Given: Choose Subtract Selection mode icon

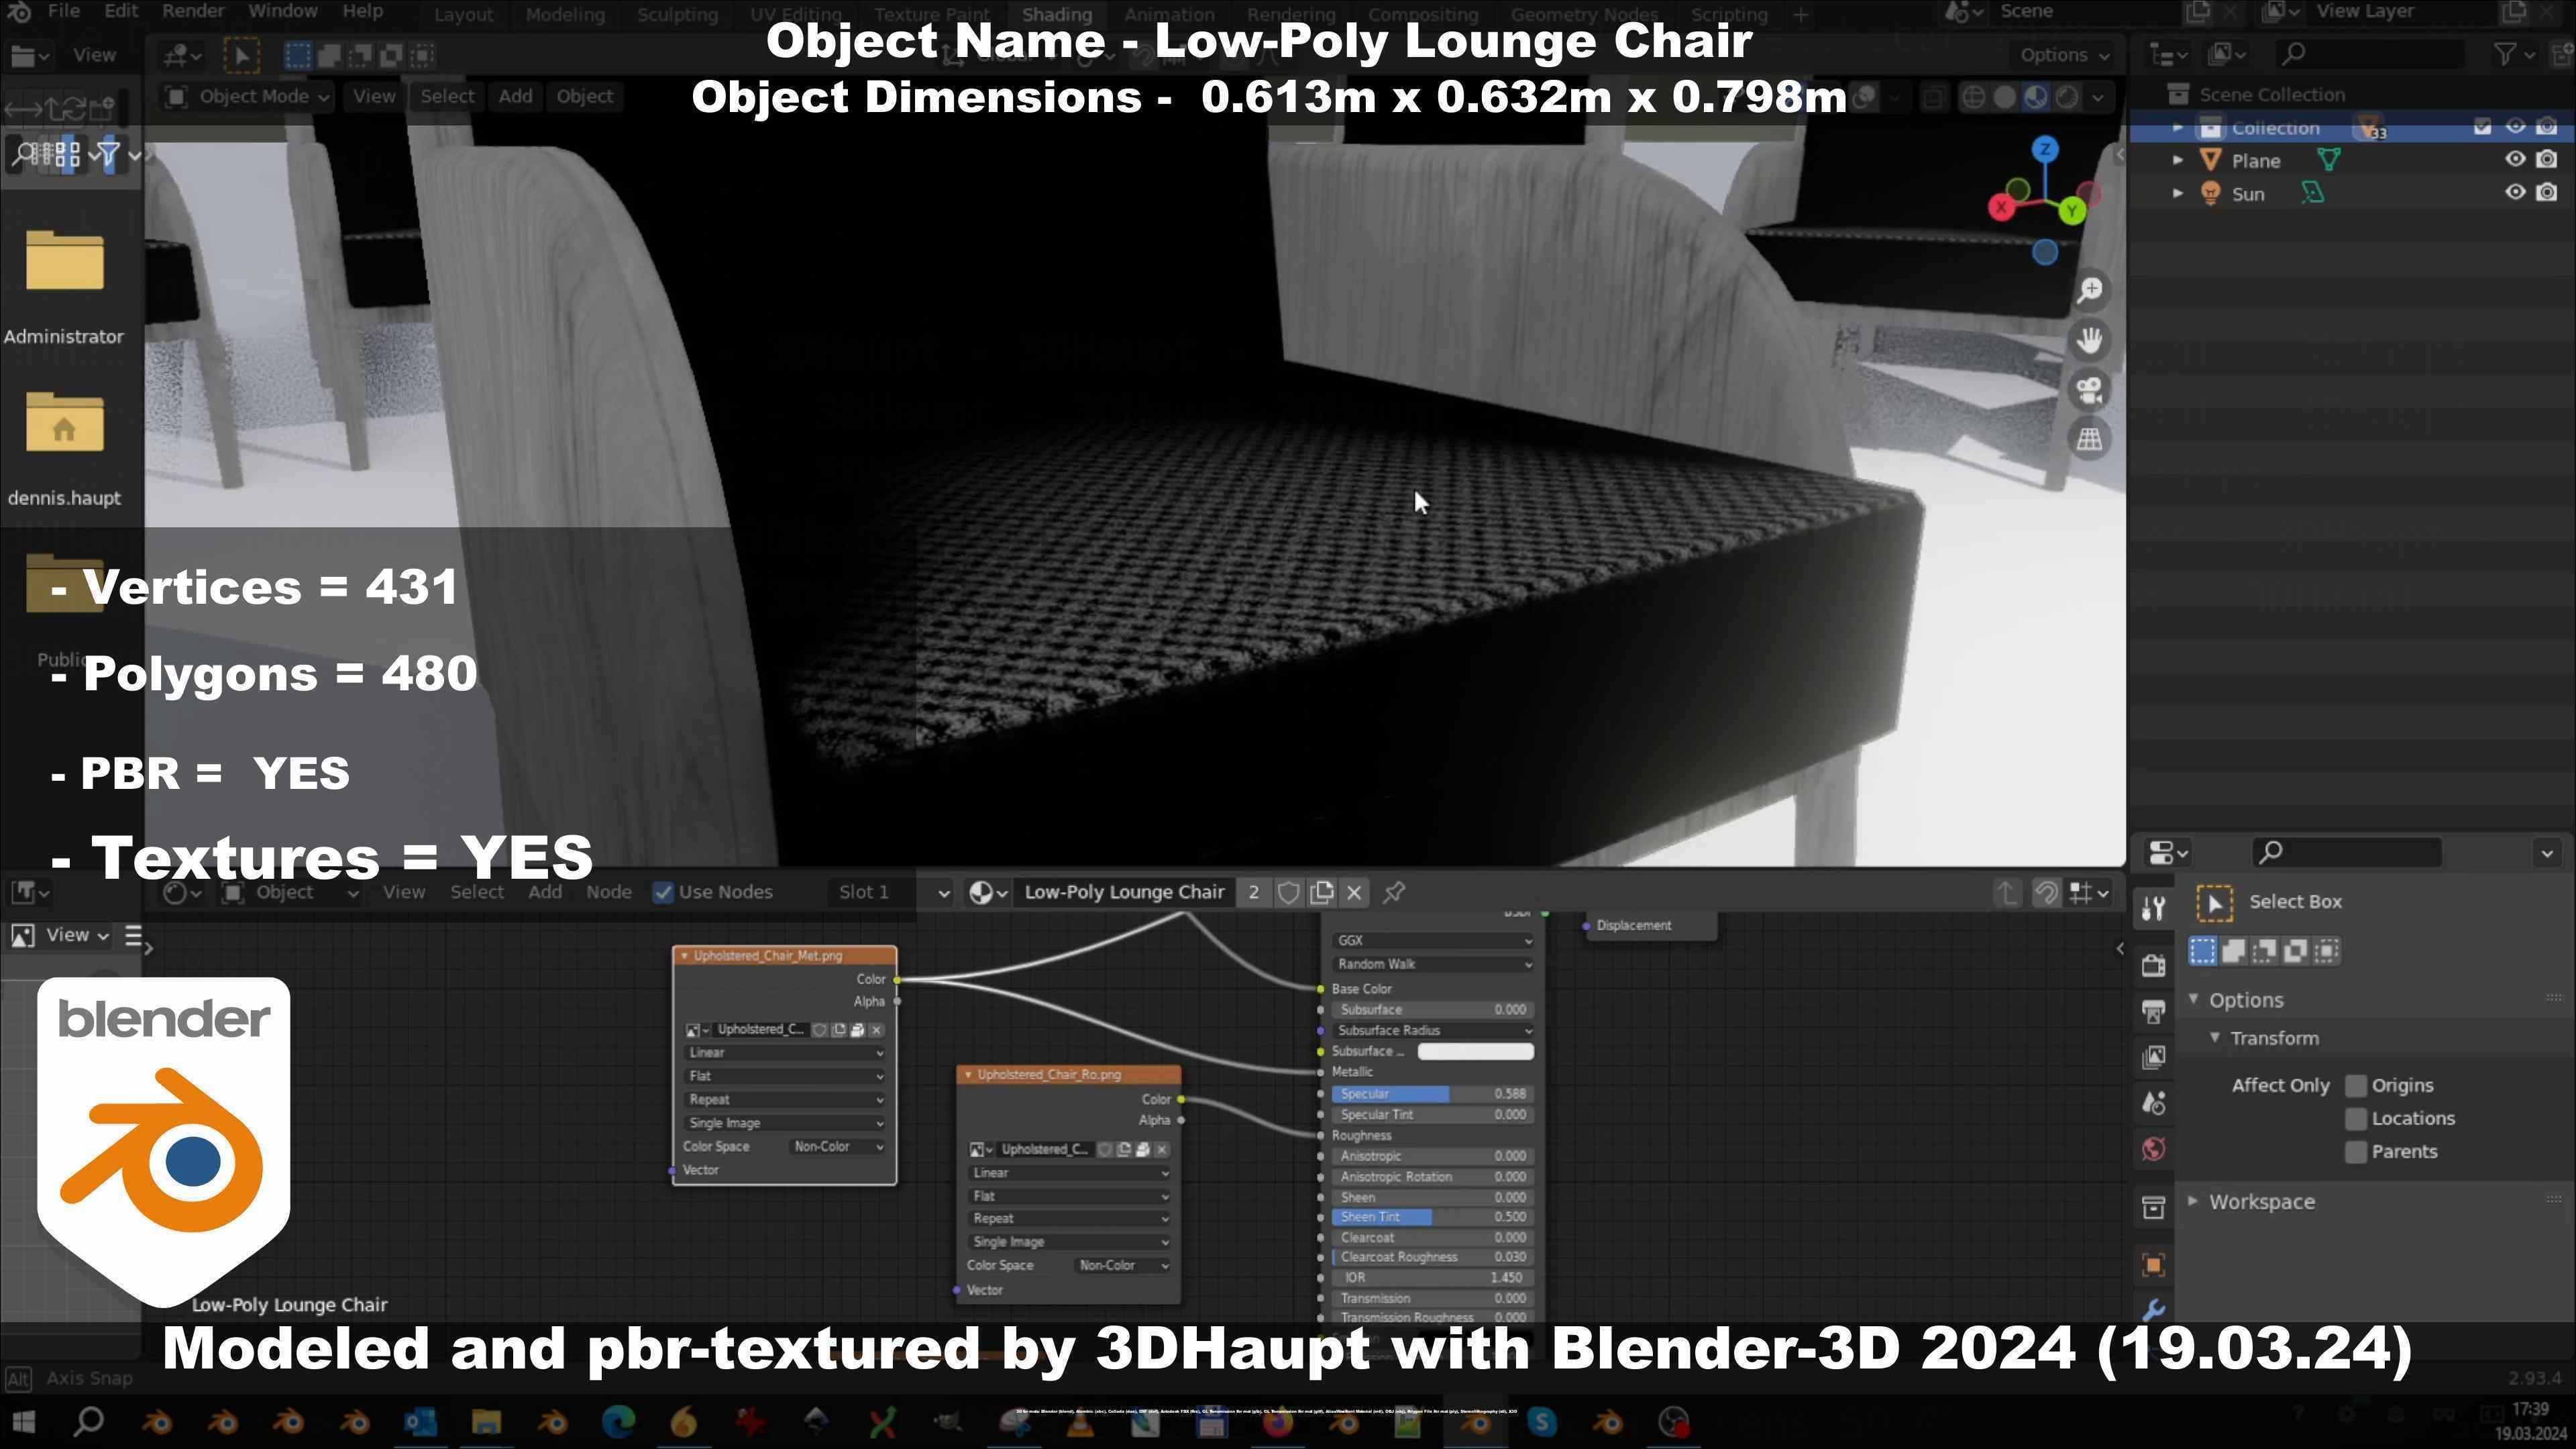Looking at the screenshot, I should click(2264, 951).
